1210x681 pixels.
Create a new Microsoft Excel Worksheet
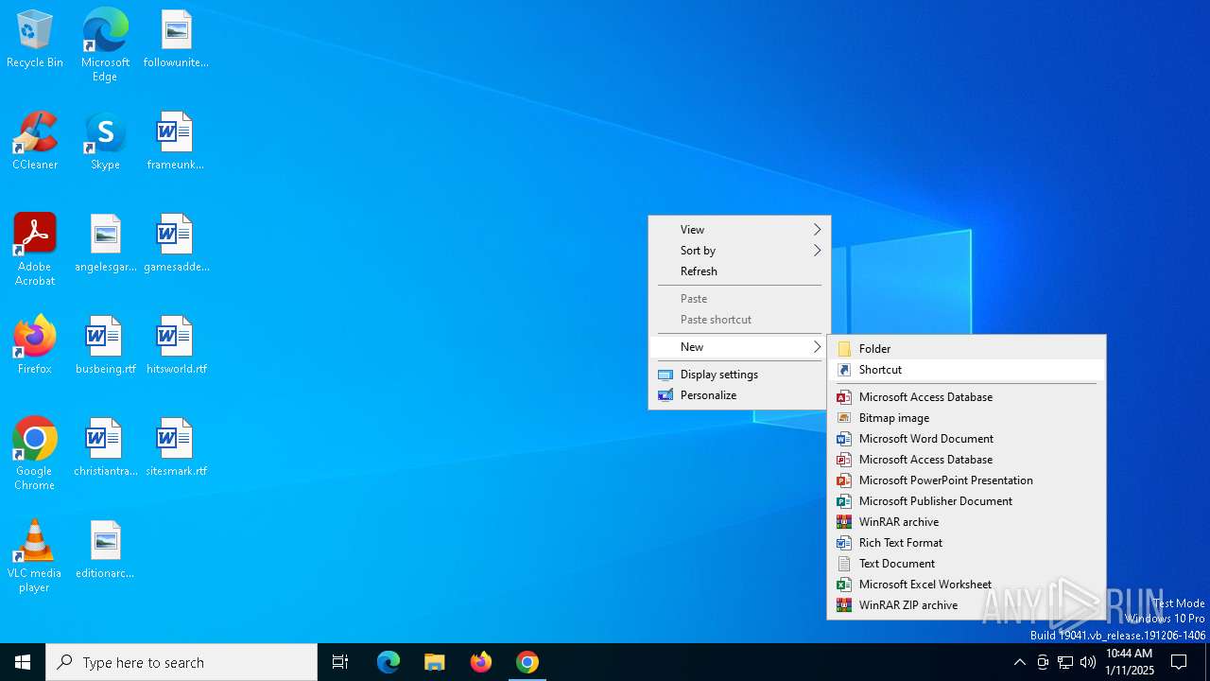[966, 585]
